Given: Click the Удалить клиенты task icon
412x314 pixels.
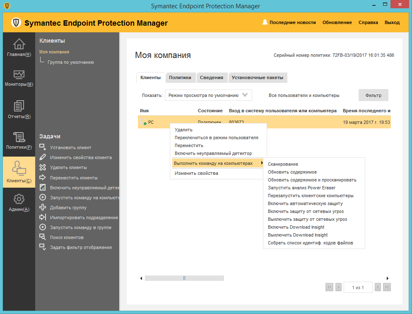Looking at the screenshot, I should 42,167.
